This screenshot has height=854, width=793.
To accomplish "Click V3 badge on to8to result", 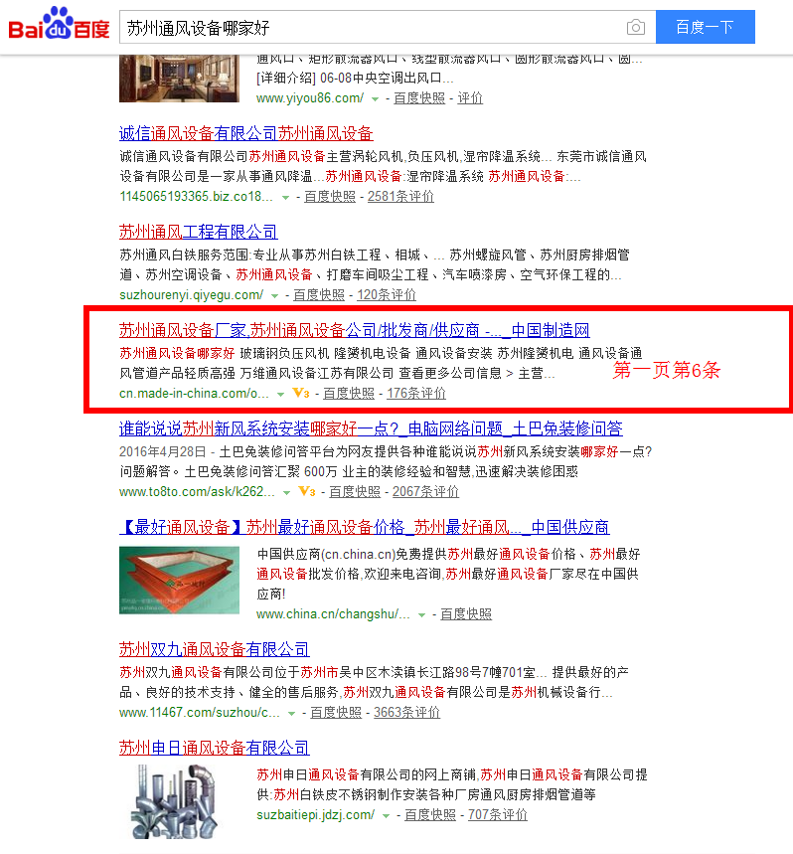I will (x=307, y=491).
